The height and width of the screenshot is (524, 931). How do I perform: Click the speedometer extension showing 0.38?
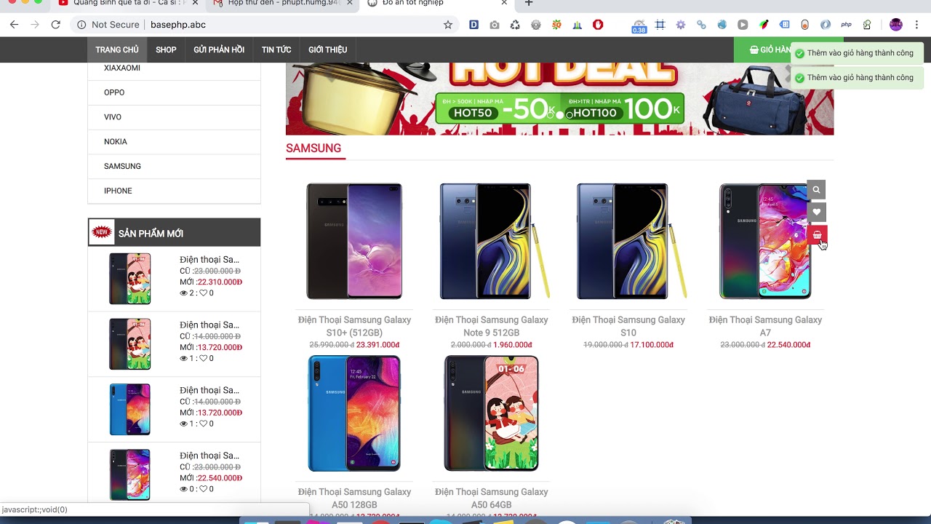click(x=639, y=25)
